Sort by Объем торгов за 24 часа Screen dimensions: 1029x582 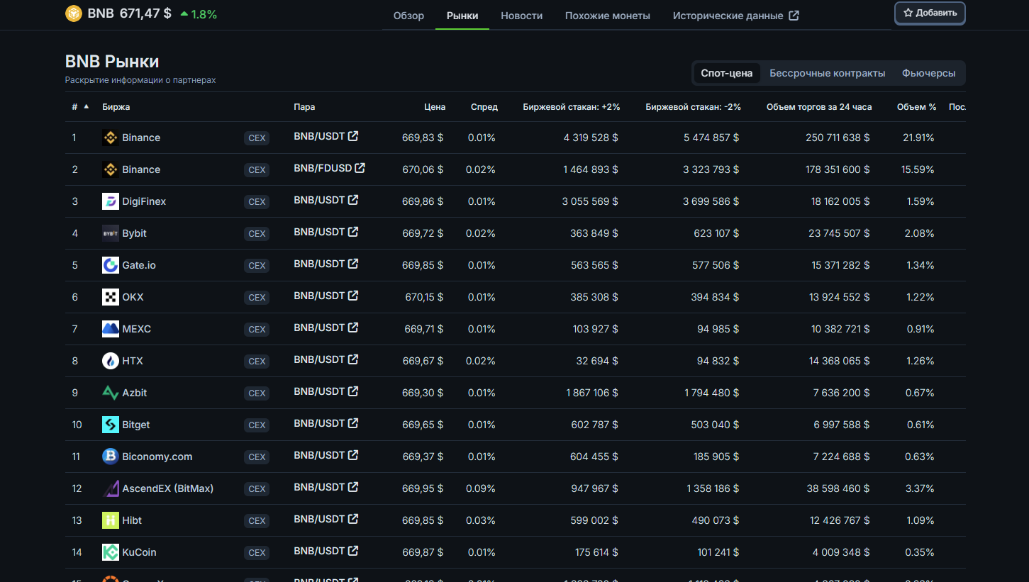point(819,107)
